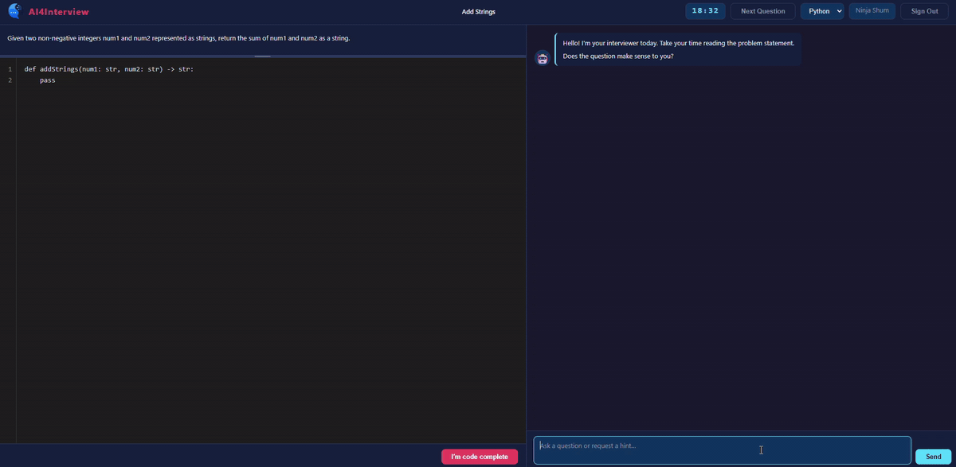Image resolution: width=956 pixels, height=467 pixels.
Task: Click the resize handle above the code editor
Action: point(263,56)
